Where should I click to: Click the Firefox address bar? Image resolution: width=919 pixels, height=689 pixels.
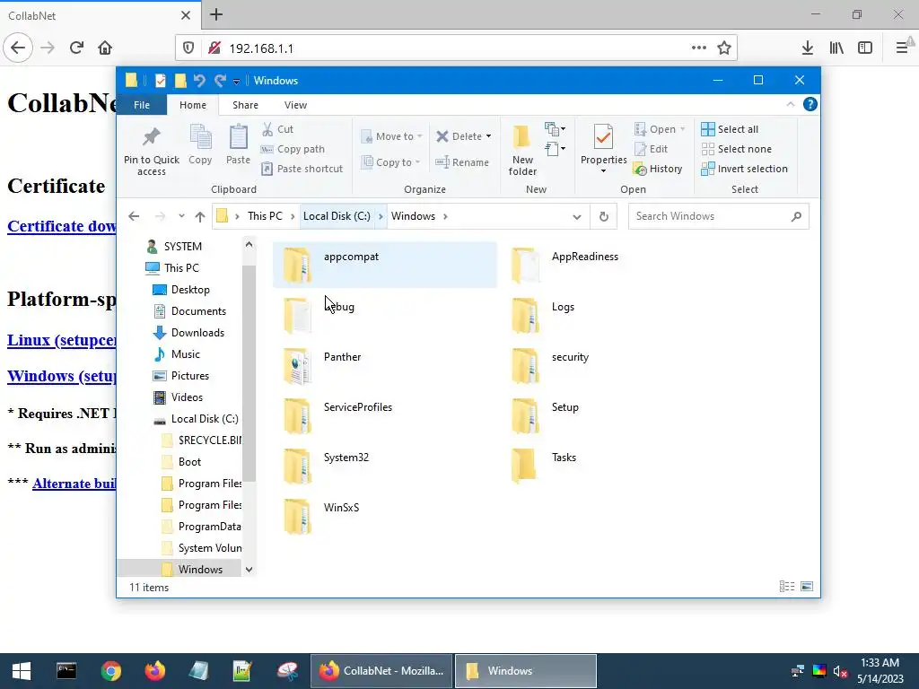coord(456,48)
